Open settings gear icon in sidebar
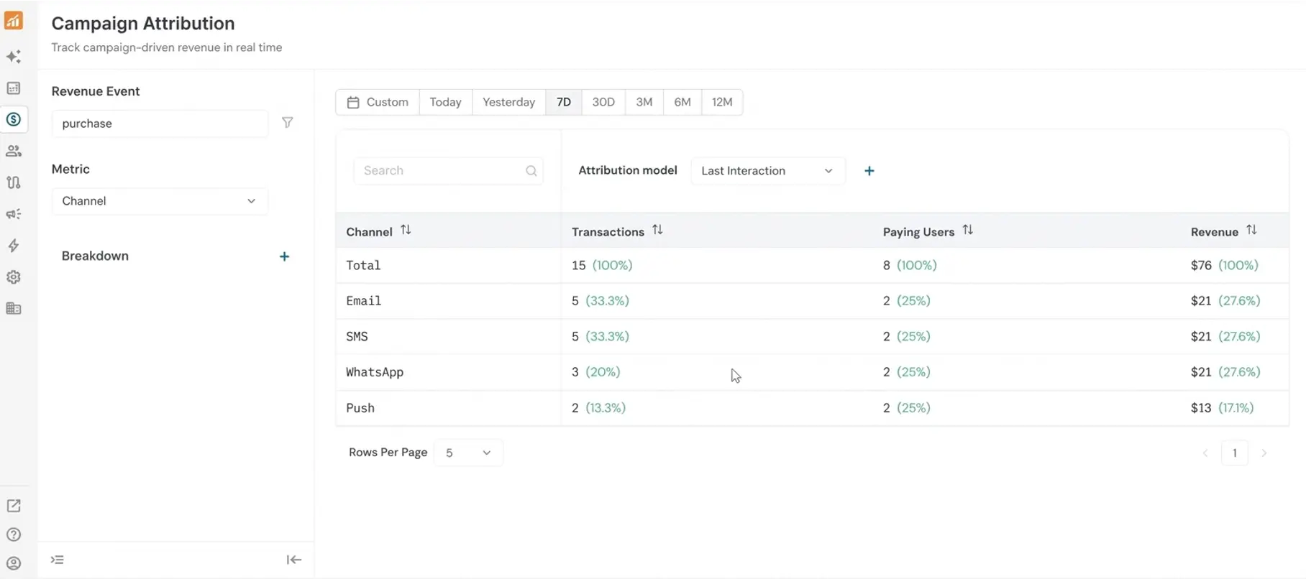This screenshot has height=579, width=1306. click(x=14, y=277)
